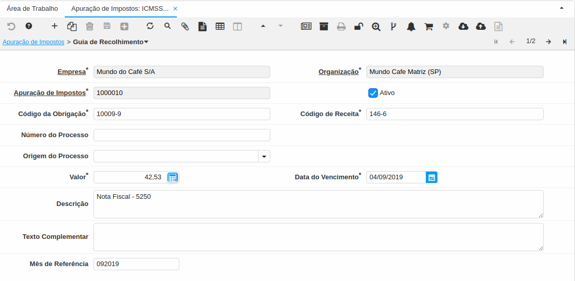Open the Valor calculator button
This screenshot has width=575, height=281.
tap(173, 177)
